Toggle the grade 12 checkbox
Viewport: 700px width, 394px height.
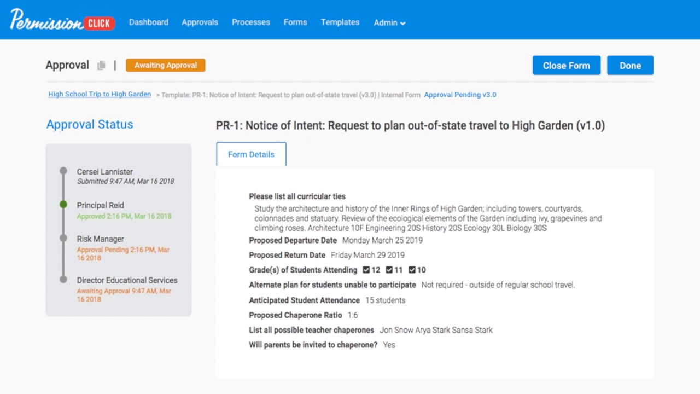point(367,270)
